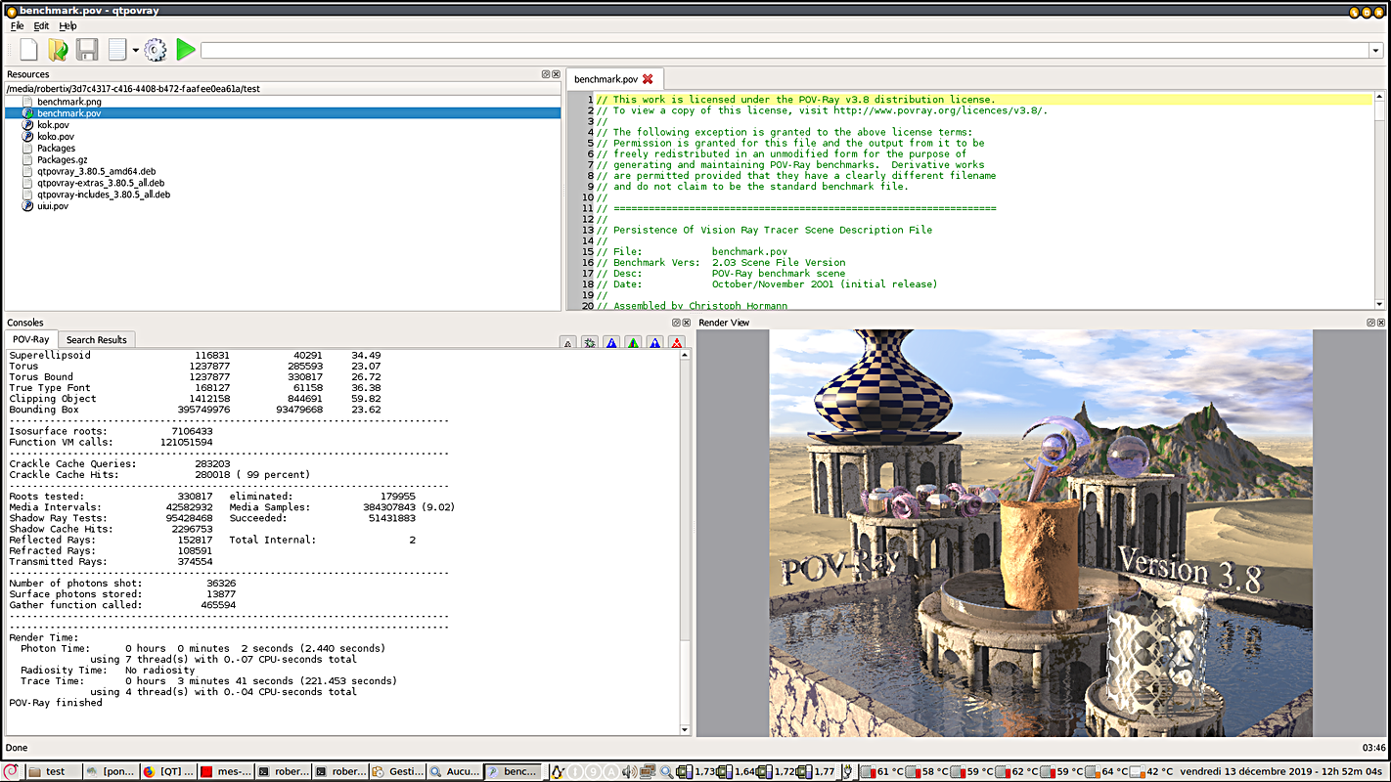
Task: Switch to the 'Gesti...' taskbar window
Action: click(399, 771)
